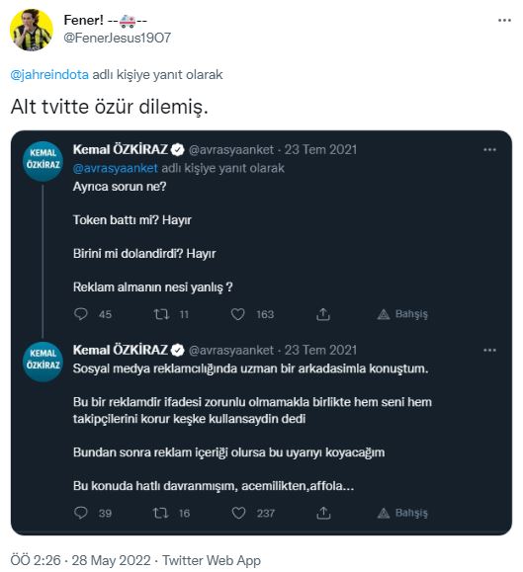Screen dimensions: 523x572
Task: Send Bahşiş tip on first tweet
Action: (x=402, y=314)
